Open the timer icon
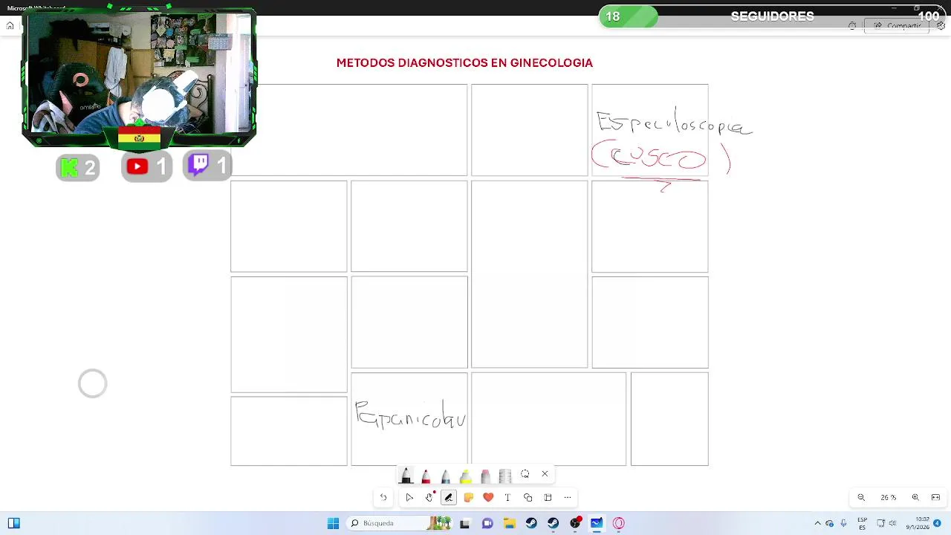 point(852,26)
